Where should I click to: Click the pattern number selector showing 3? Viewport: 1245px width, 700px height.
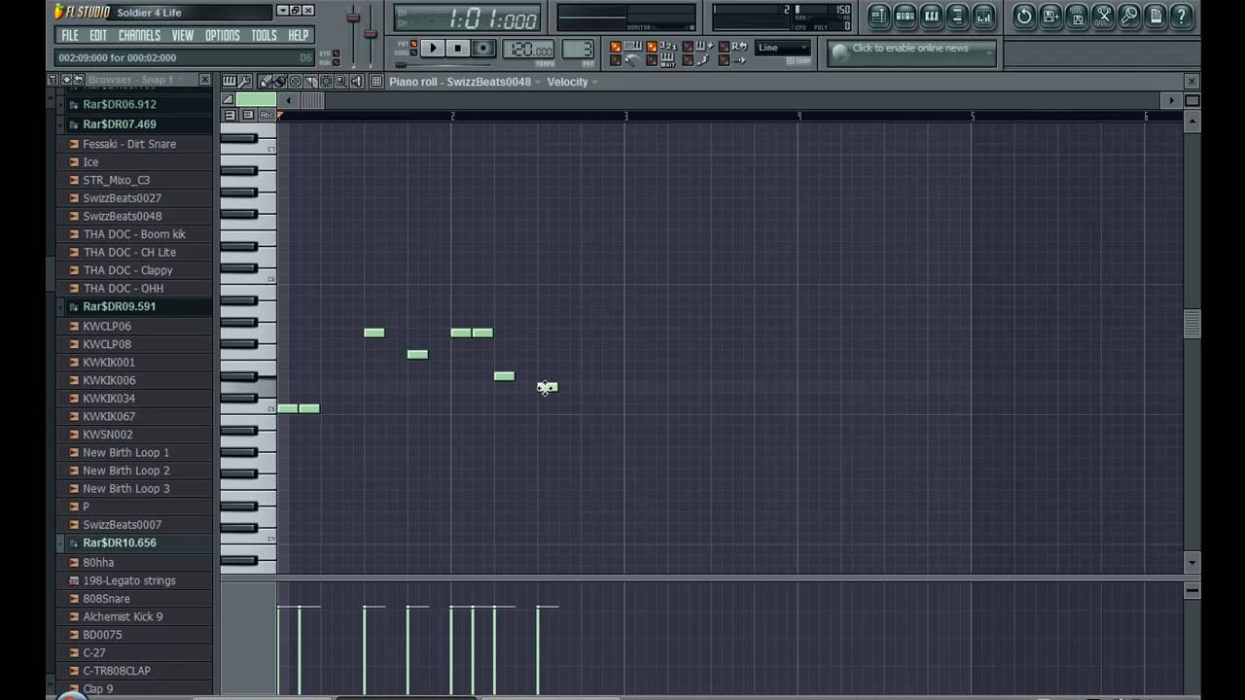578,50
